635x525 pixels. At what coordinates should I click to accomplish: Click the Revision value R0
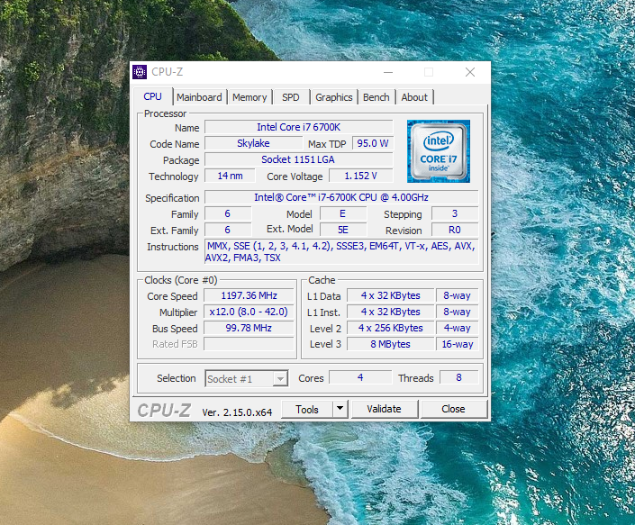(455, 230)
